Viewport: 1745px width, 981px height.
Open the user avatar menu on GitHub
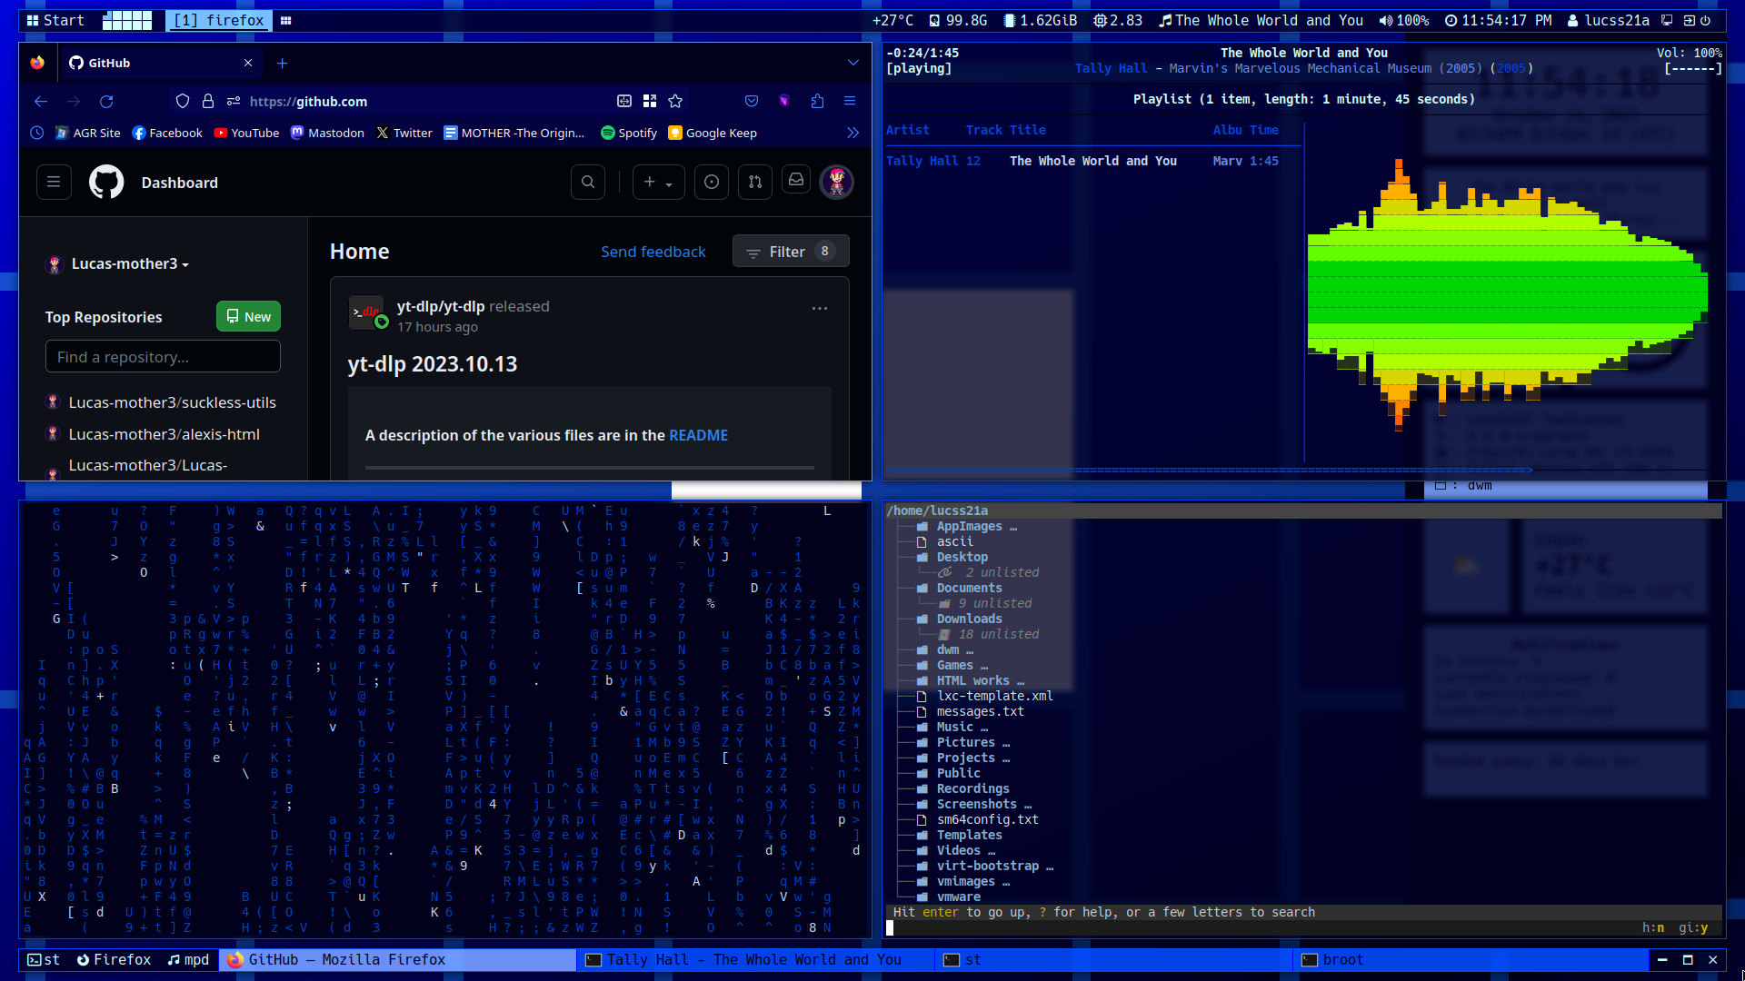point(837,183)
